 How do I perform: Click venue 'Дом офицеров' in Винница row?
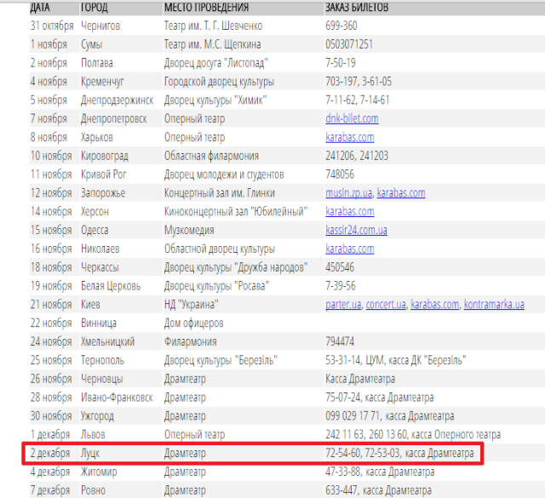click(193, 323)
